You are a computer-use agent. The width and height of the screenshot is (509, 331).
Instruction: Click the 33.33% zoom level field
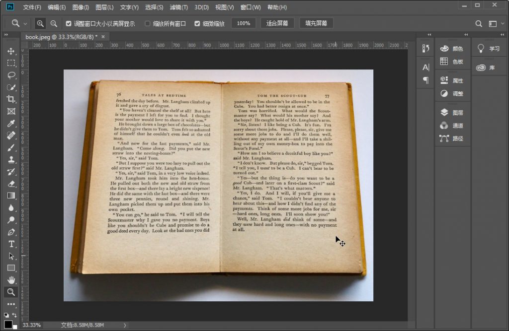point(32,325)
